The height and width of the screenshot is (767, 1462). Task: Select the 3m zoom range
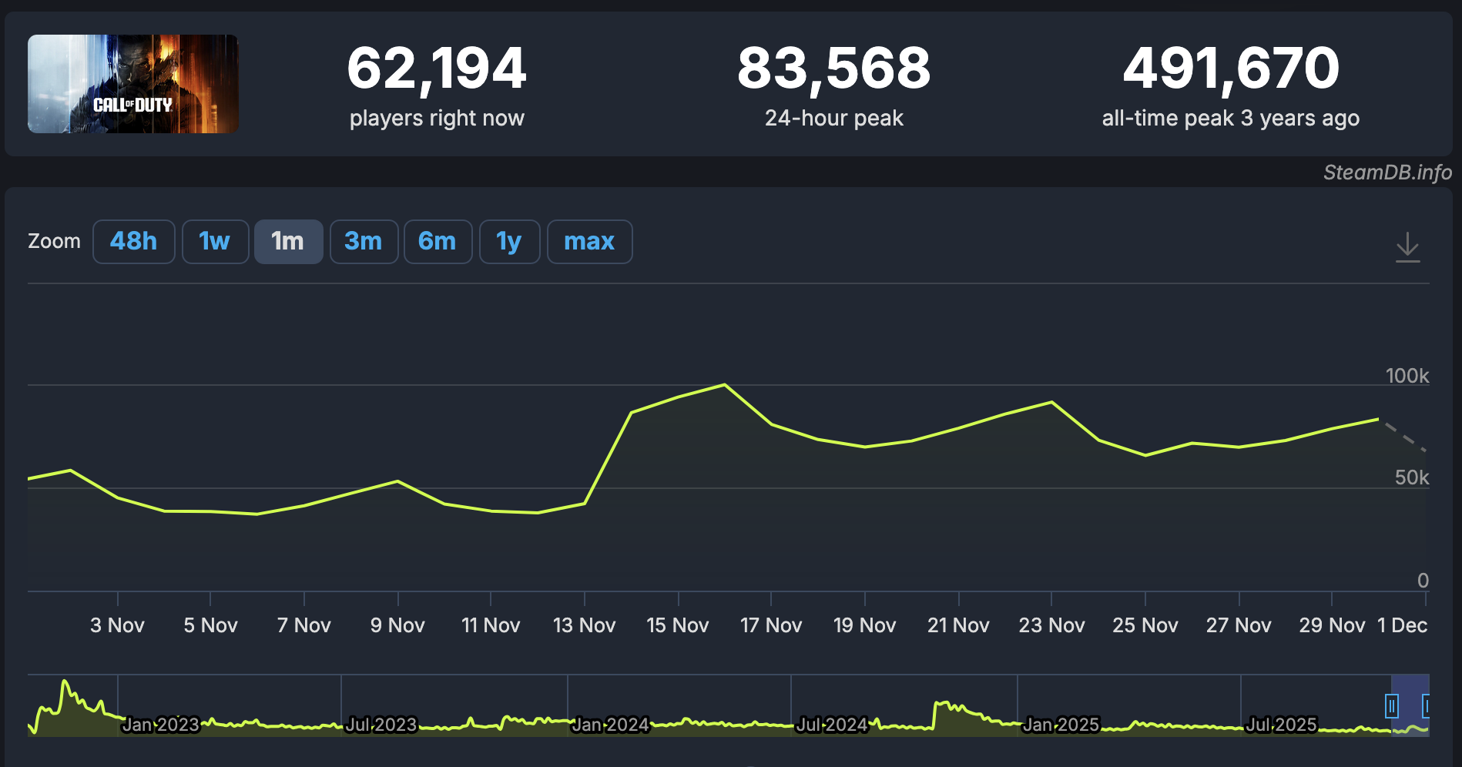click(x=364, y=242)
